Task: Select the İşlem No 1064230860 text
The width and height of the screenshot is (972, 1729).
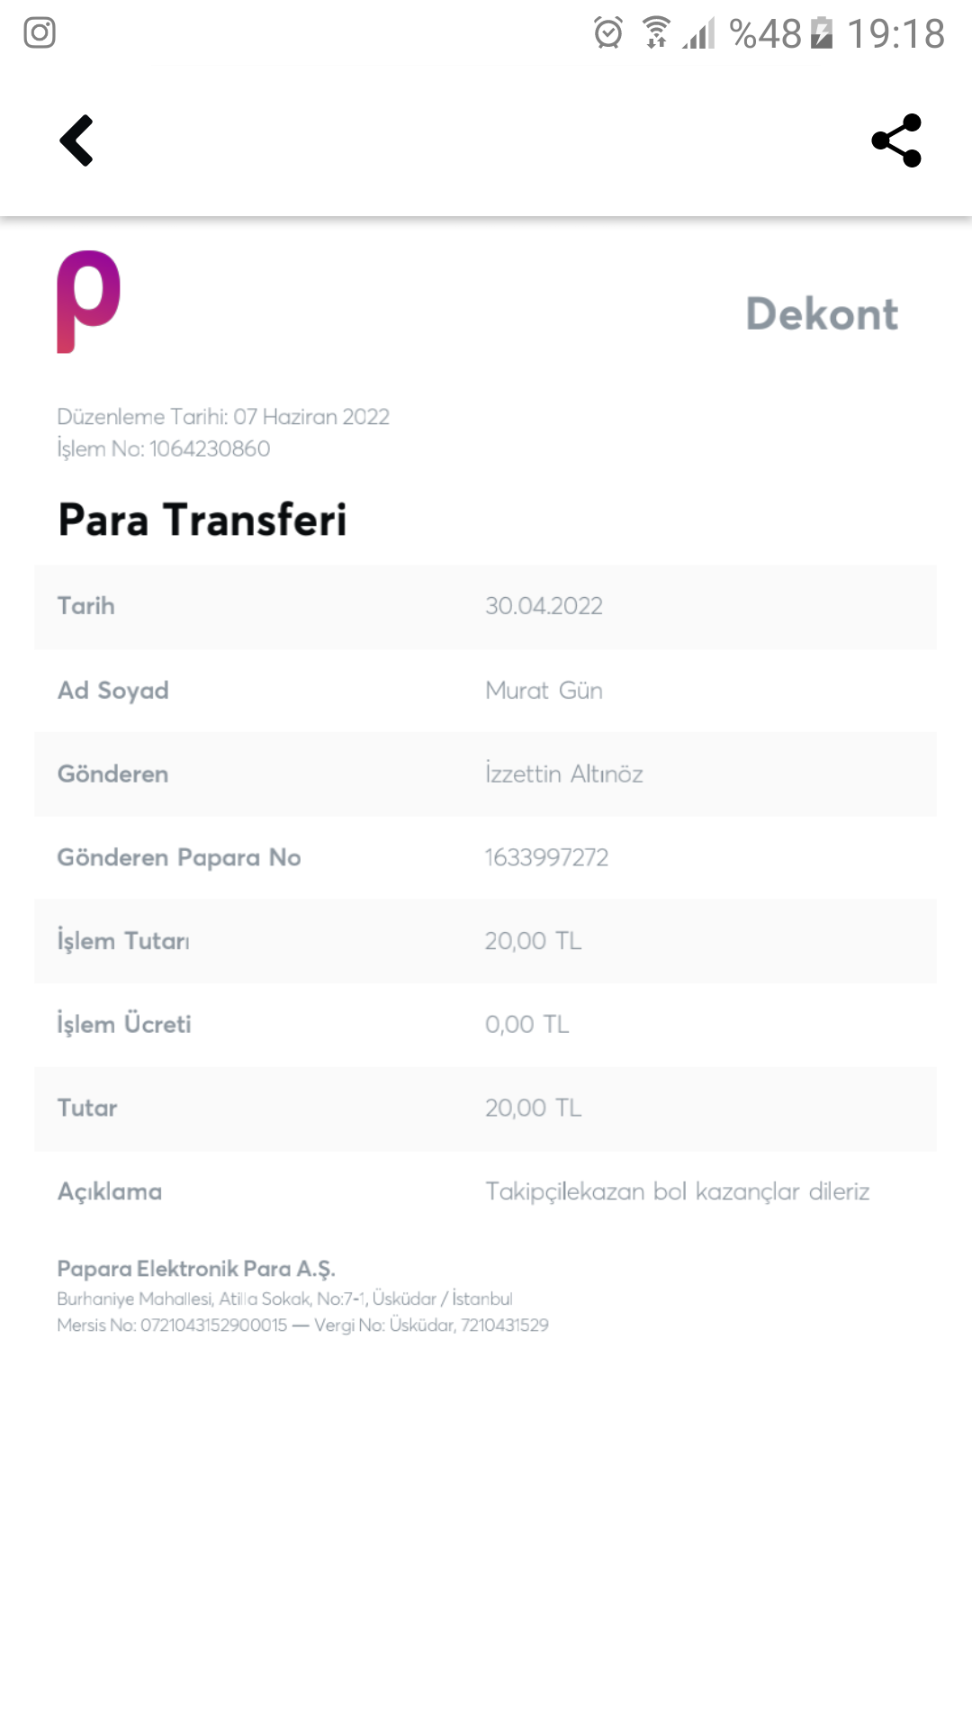Action: (163, 448)
